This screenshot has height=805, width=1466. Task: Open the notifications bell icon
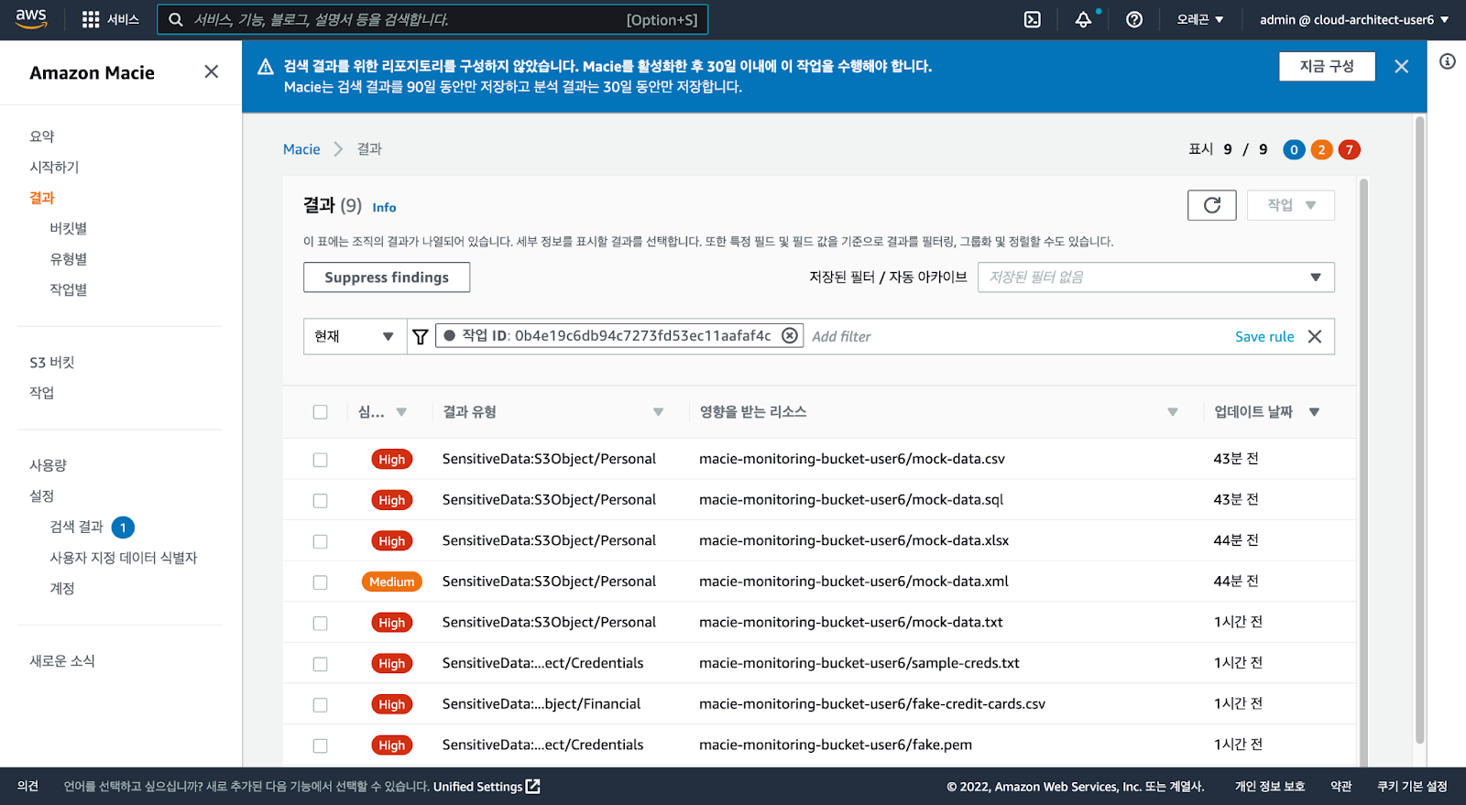(1083, 19)
